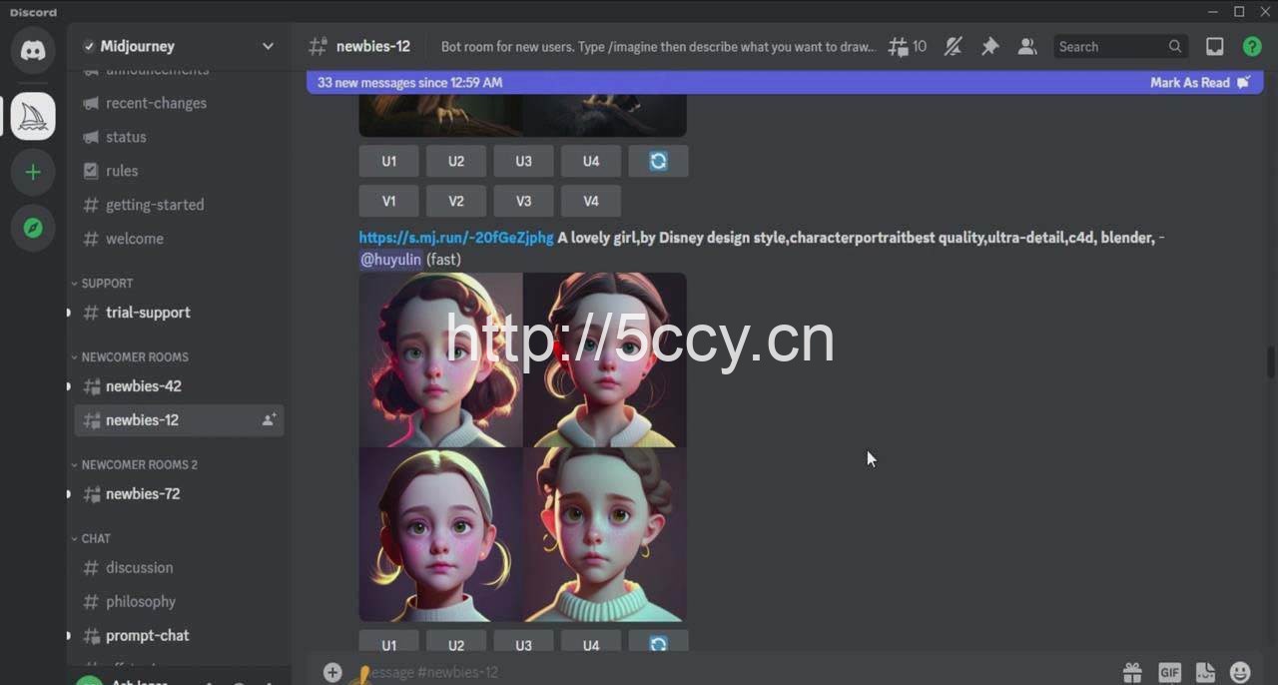Image resolution: width=1278 pixels, height=685 pixels.
Task: Open the emoji picker smiley icon
Action: point(1240,672)
